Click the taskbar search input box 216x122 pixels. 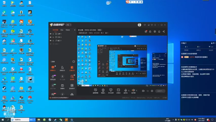(x=20, y=120)
